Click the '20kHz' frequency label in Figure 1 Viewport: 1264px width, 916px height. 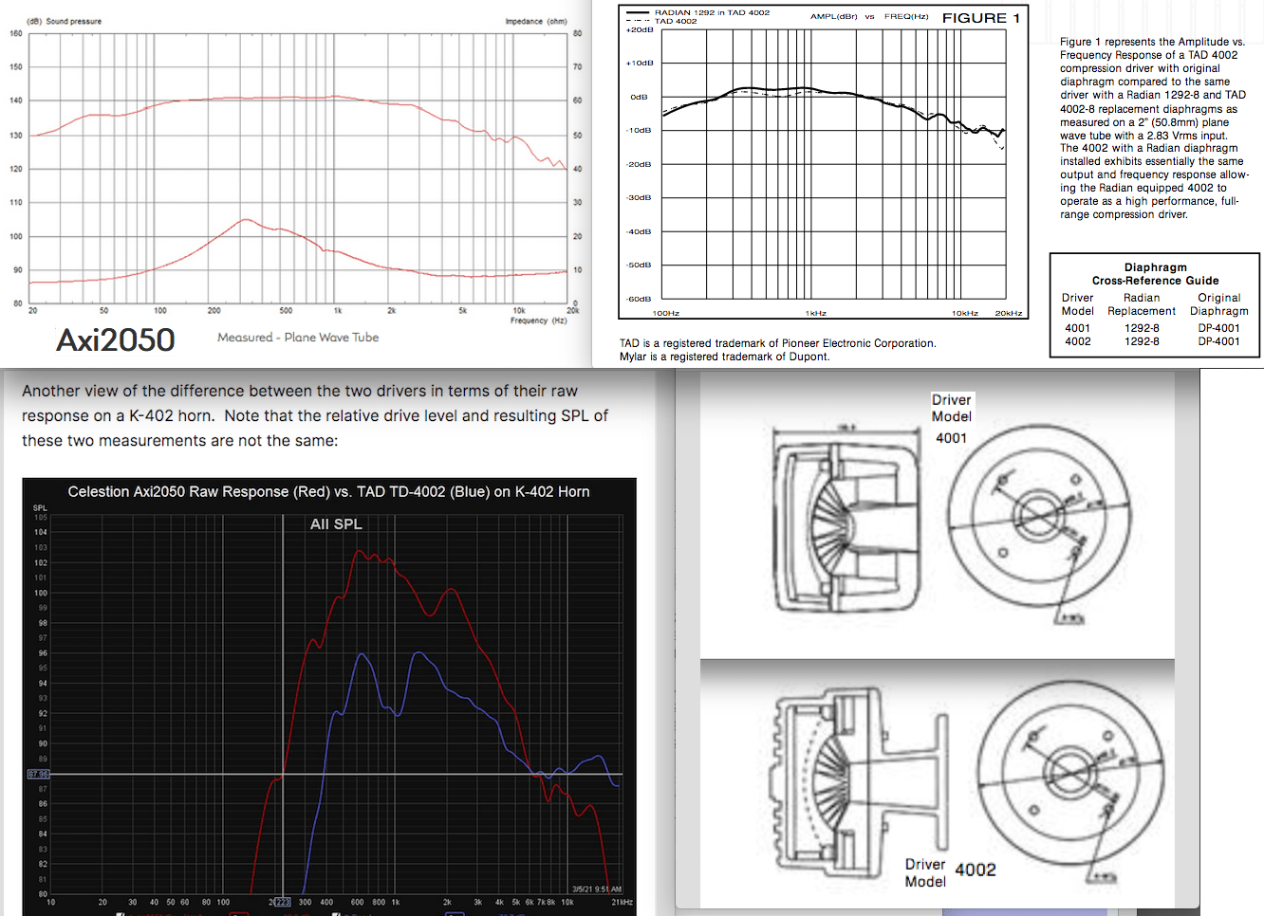pos(1009,313)
